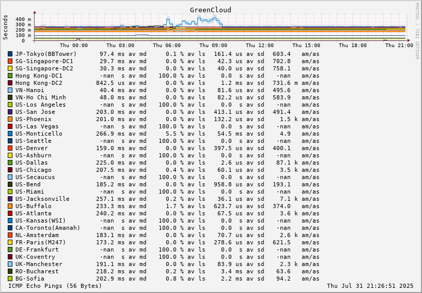The image size is (422, 293).
Task: Click the '400 m' y-axis tick label
Action: click(23, 19)
